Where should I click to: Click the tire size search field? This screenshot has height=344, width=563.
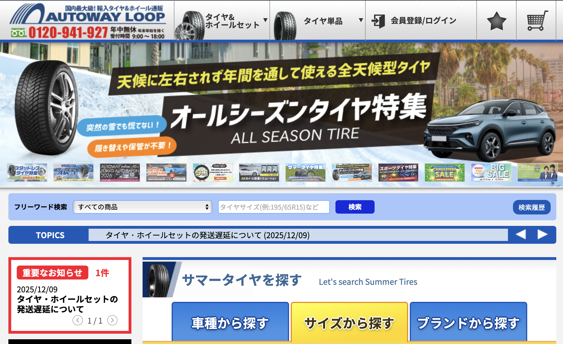pyautogui.click(x=274, y=207)
